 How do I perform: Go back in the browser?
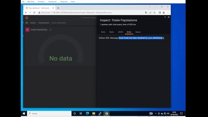tap(26, 13)
